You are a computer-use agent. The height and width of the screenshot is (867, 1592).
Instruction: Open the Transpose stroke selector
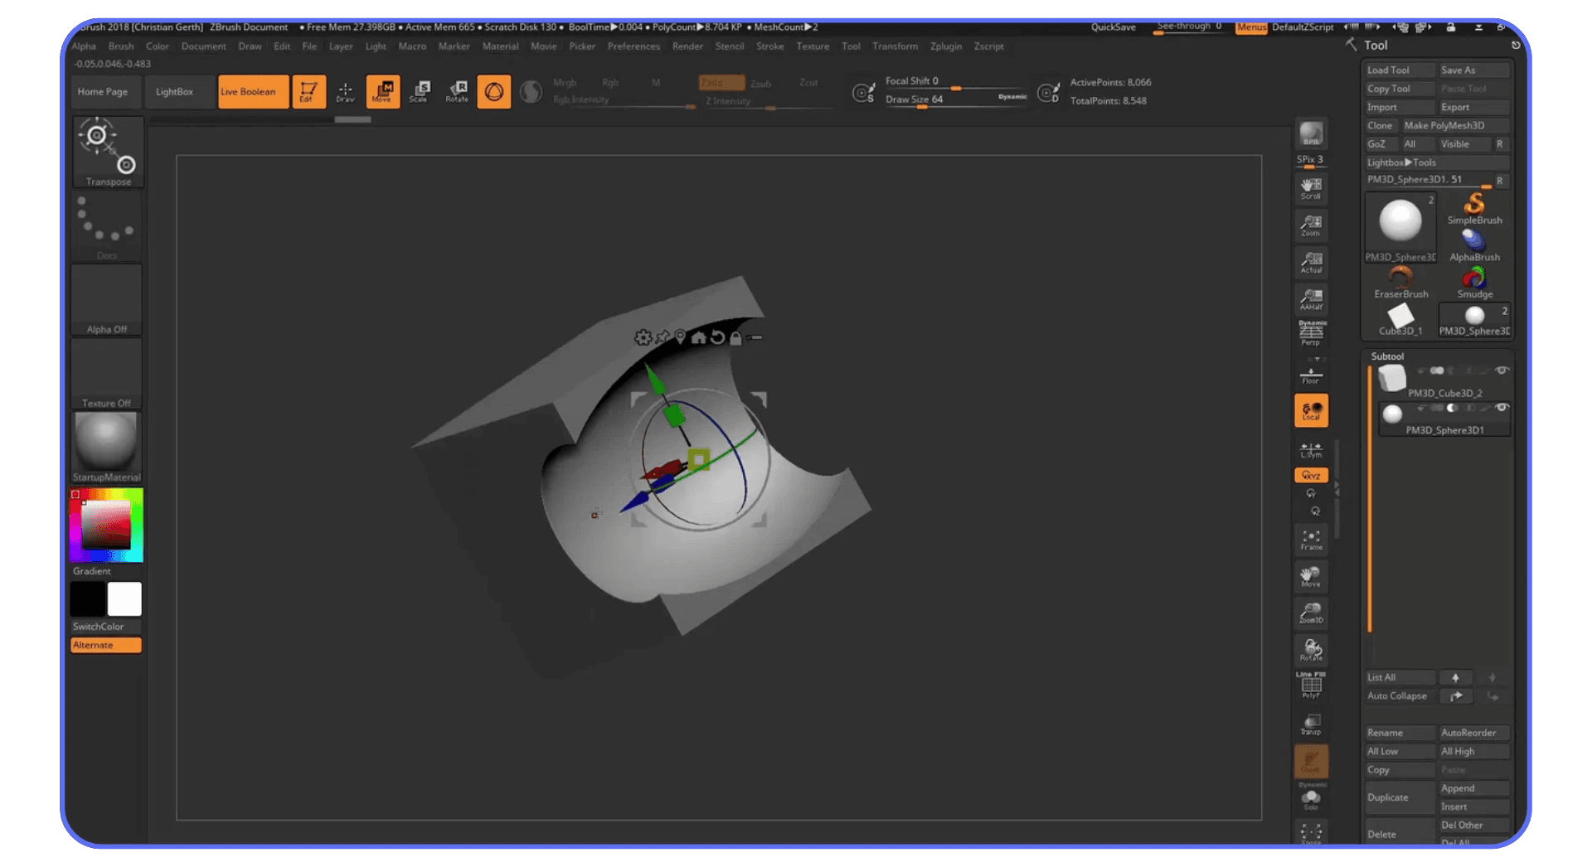(108, 152)
